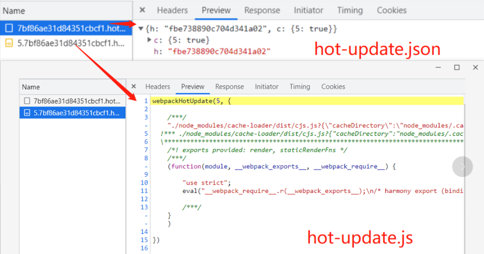Viewport: 484px width, 254px height.
Task: Click the ./node_modules/cache-loader string line
Action: 315,126
